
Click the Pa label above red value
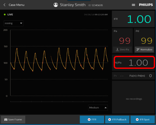(x=115, y=31)
